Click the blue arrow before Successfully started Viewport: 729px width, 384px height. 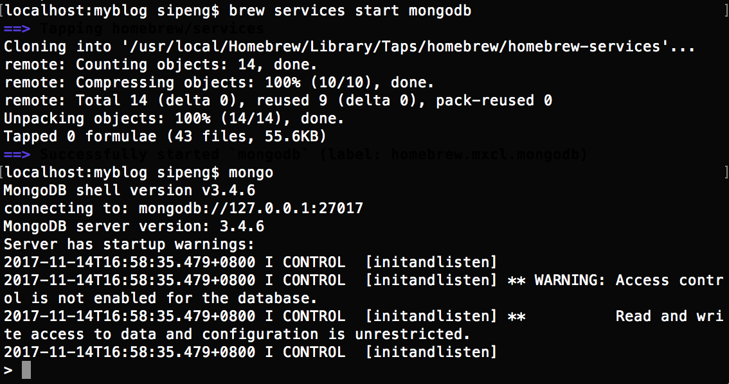(17, 155)
